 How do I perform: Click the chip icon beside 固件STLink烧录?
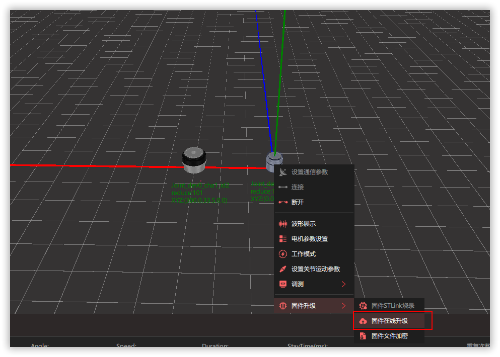tap(363, 306)
